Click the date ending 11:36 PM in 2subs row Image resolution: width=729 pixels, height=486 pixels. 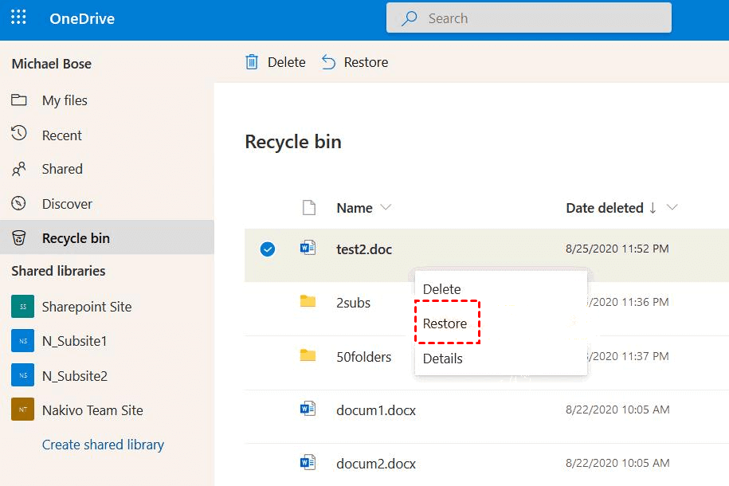(628, 302)
